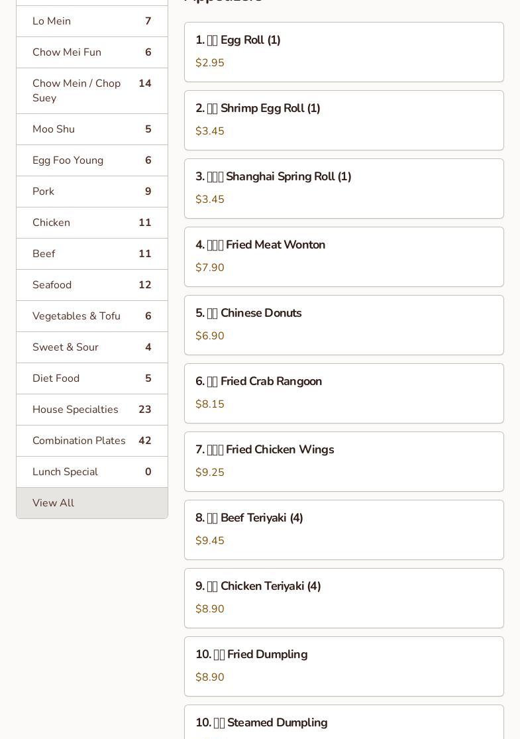The width and height of the screenshot is (520, 739).
Task: Select Egg Foo Young category
Action: click(x=92, y=160)
